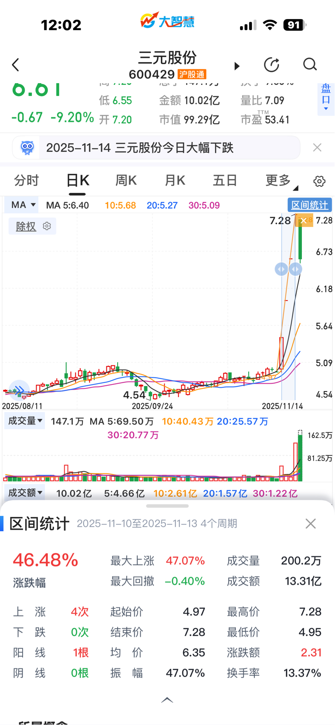Tap 最大回撤 -0.40% value
Viewport: 335px width, 725px height.
pos(185,581)
